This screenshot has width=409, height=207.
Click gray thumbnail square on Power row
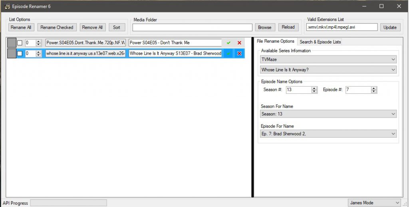coord(12,43)
